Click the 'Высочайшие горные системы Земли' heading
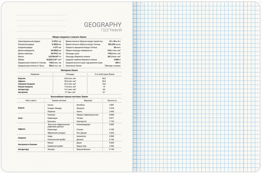261x173 pixels. [69, 97]
